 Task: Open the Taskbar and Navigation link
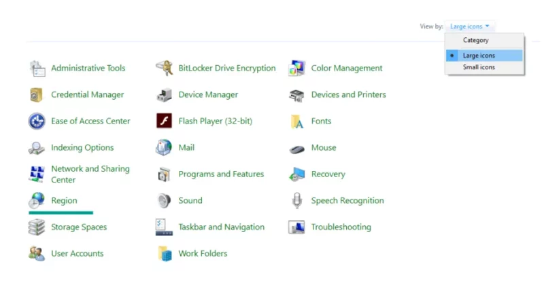(222, 227)
